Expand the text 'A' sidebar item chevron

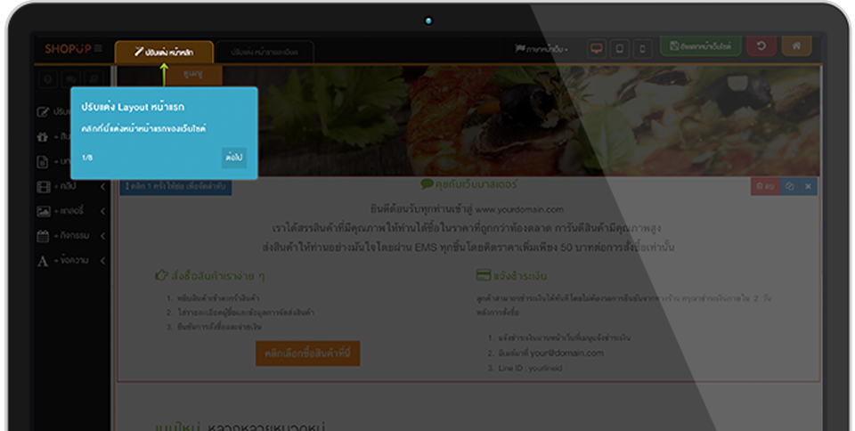[102, 260]
